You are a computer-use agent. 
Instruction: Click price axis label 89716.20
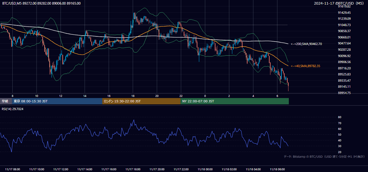pos(344,68)
